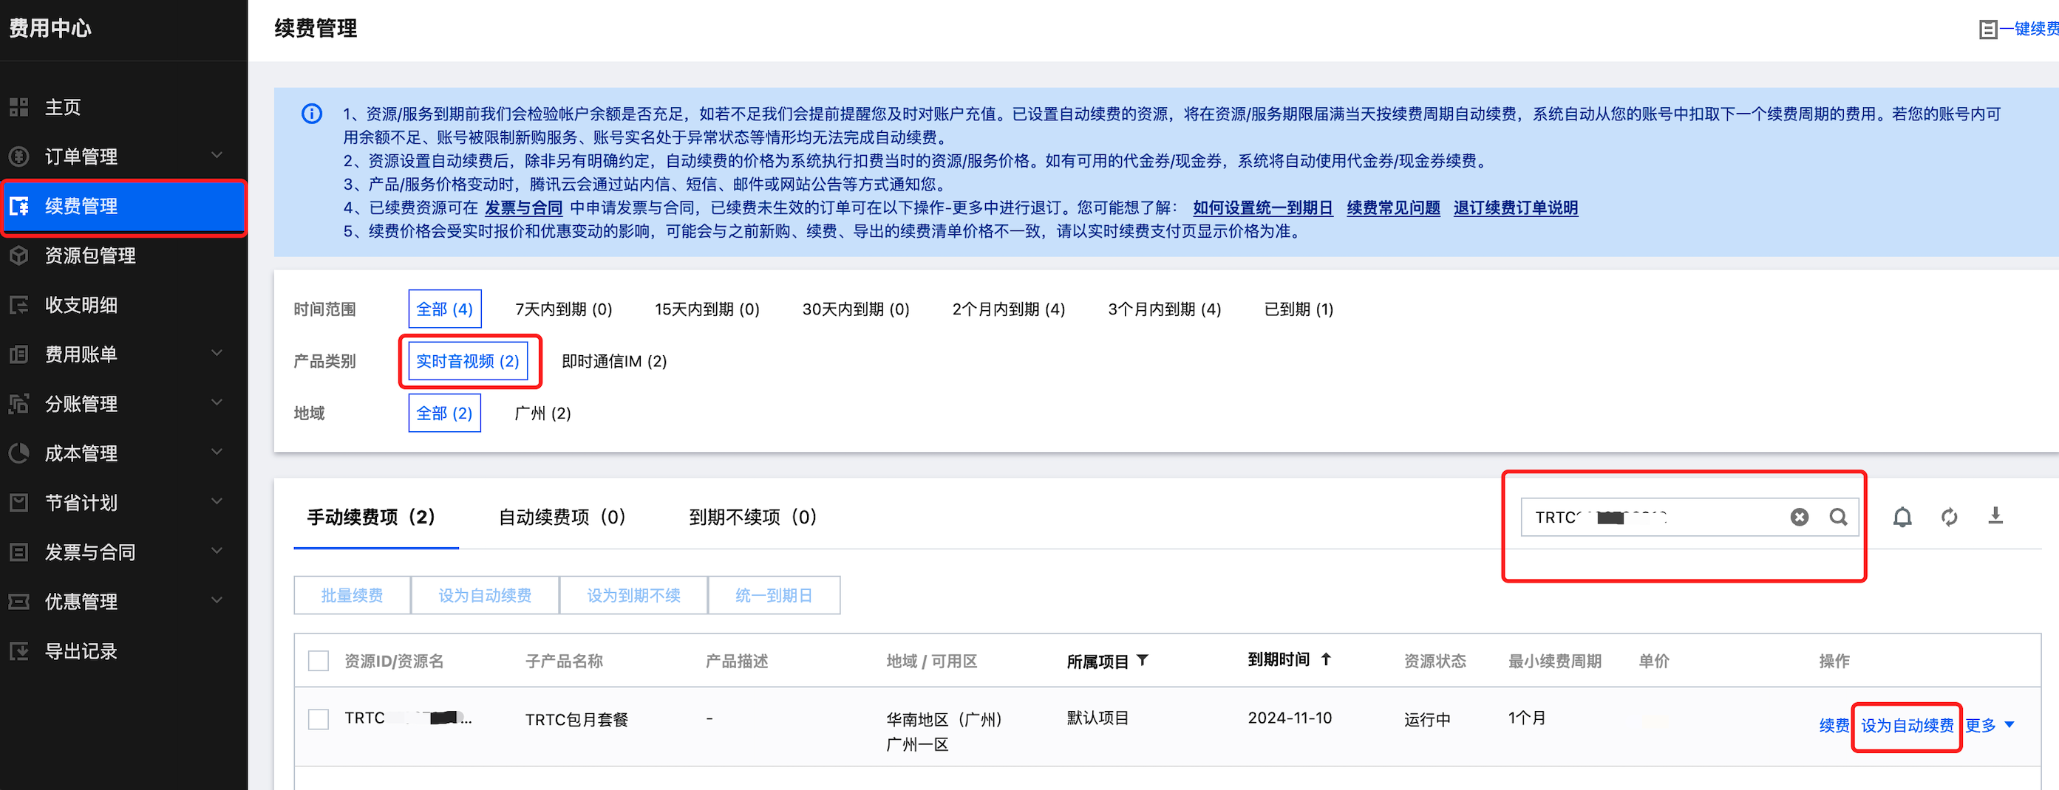Click 设为自动续费 link in the TRTC row
This screenshot has height=790, width=2059.
pos(1906,725)
